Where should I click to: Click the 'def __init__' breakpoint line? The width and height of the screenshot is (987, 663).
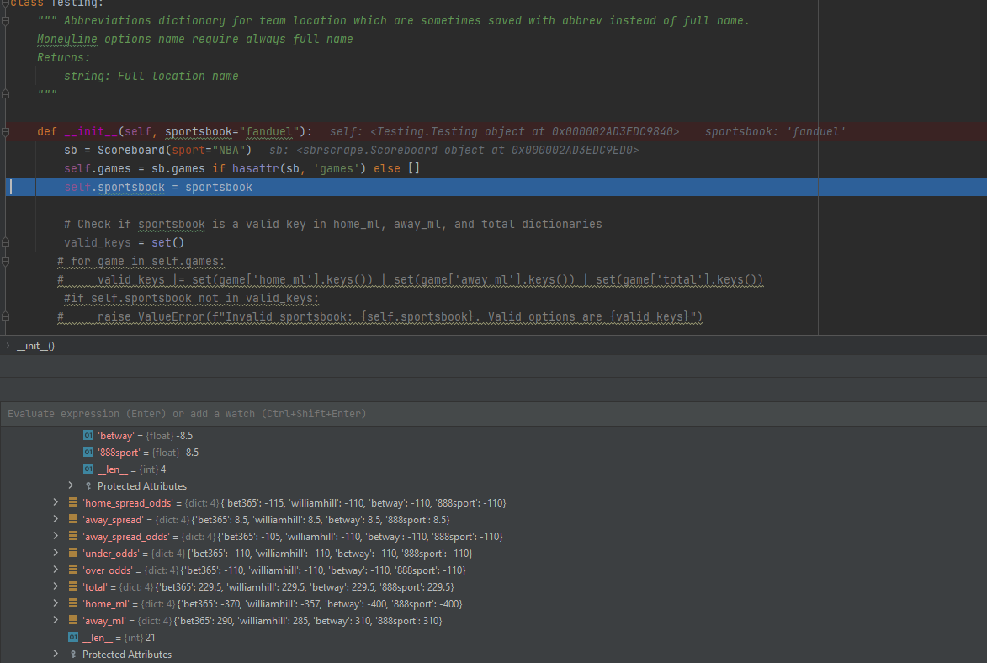point(174,131)
